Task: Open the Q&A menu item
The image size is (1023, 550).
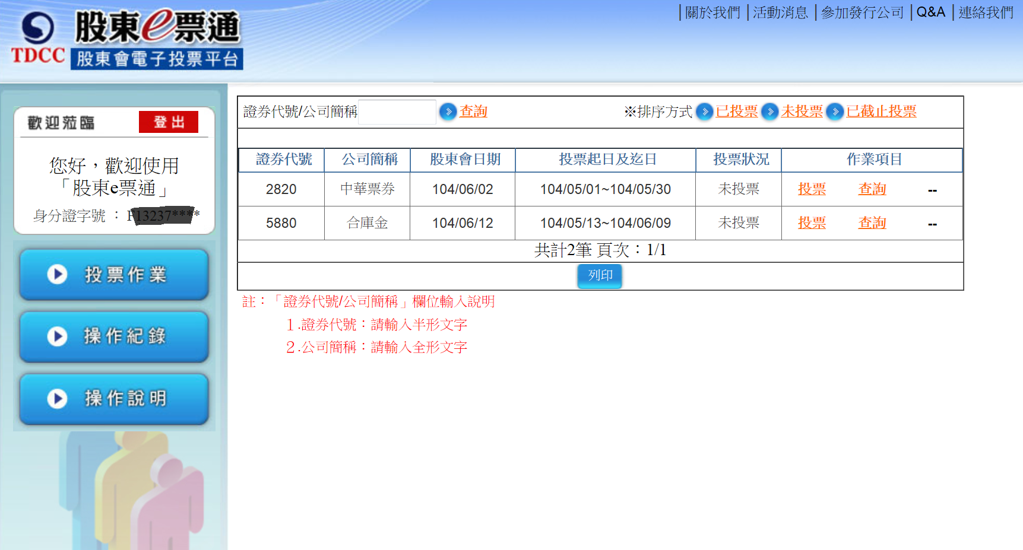Action: point(931,12)
